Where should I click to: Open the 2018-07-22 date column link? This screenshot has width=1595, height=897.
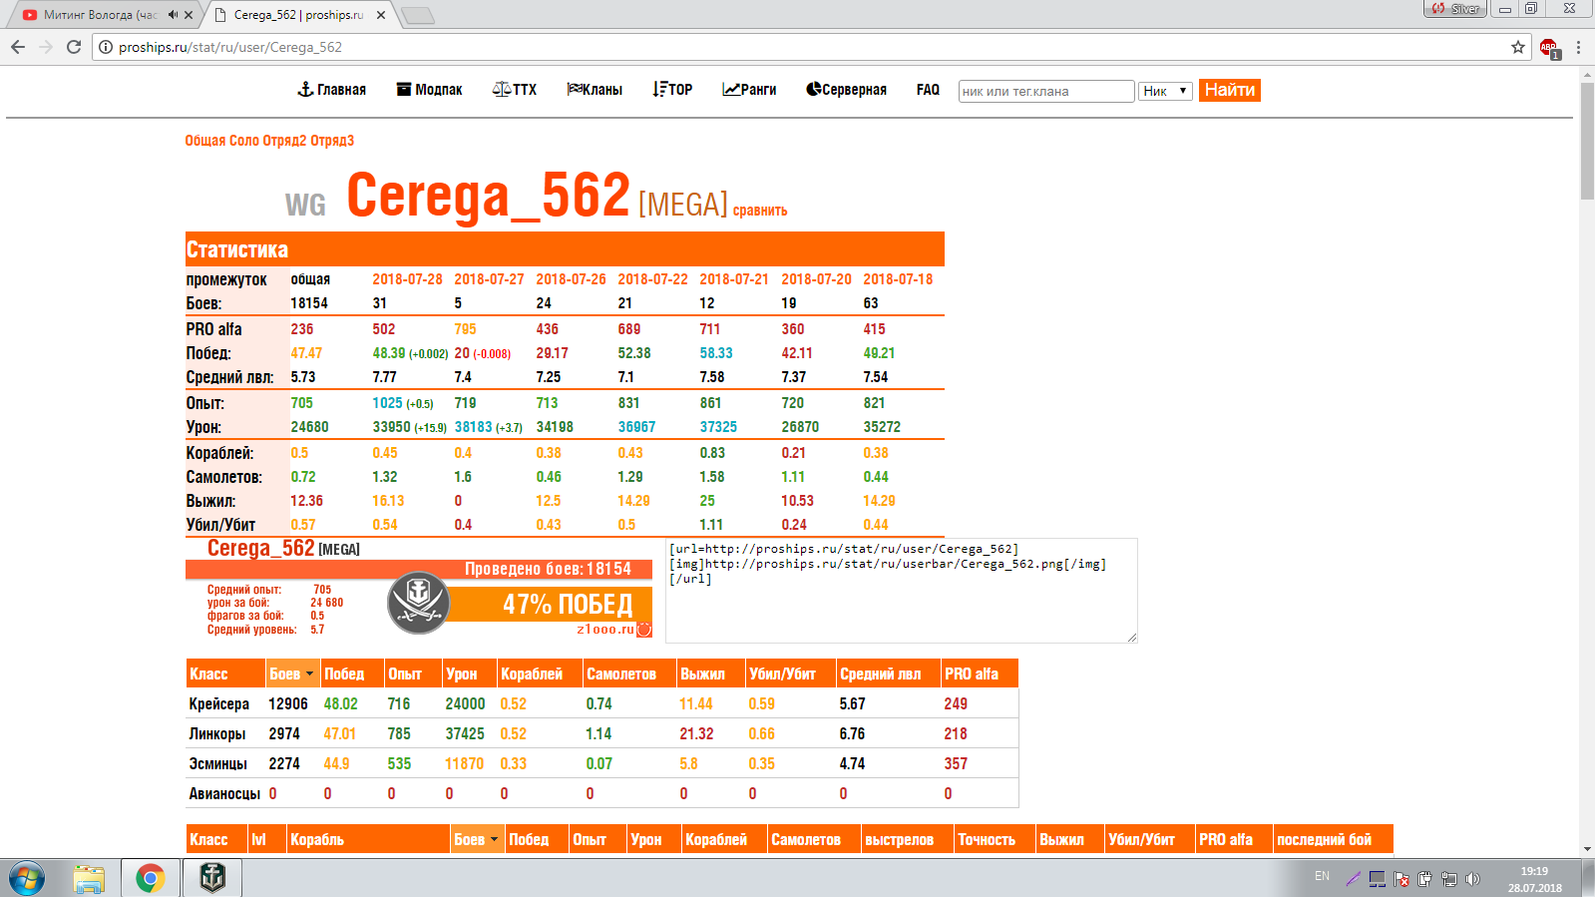point(652,279)
